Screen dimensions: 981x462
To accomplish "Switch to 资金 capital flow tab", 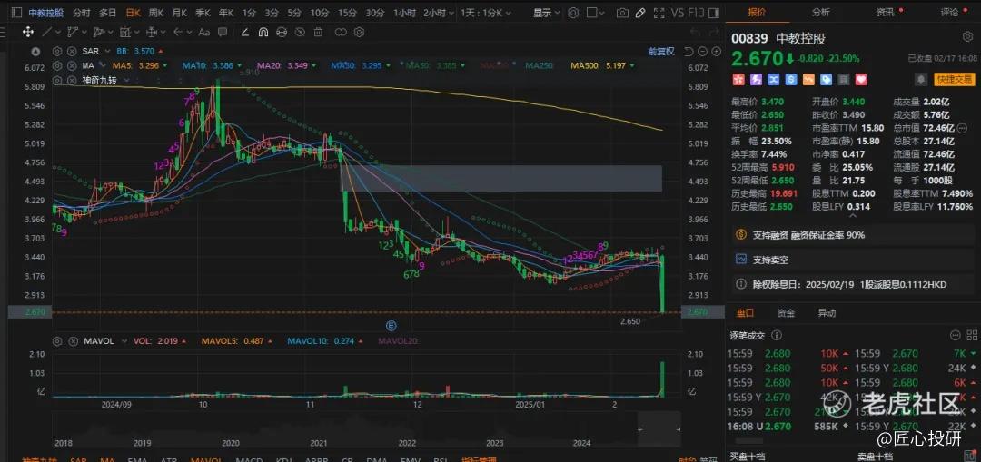I will [786, 313].
